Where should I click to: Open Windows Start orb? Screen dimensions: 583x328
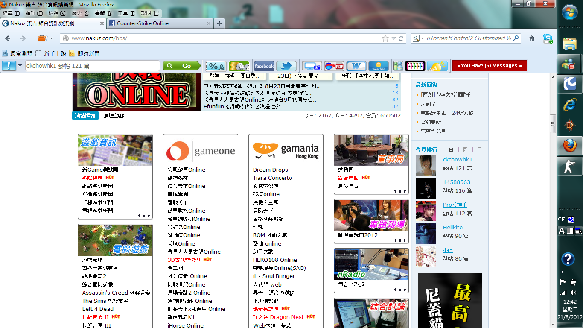point(570,12)
